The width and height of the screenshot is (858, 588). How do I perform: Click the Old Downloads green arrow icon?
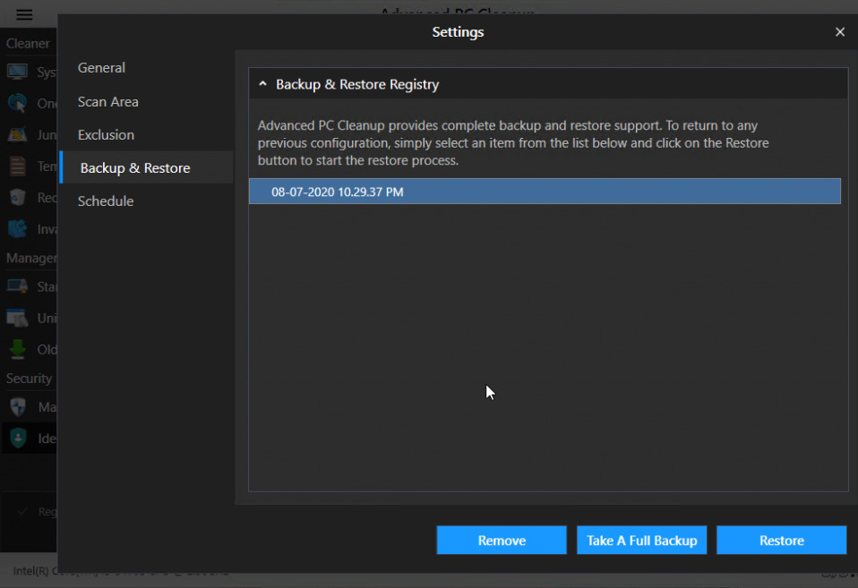[18, 349]
